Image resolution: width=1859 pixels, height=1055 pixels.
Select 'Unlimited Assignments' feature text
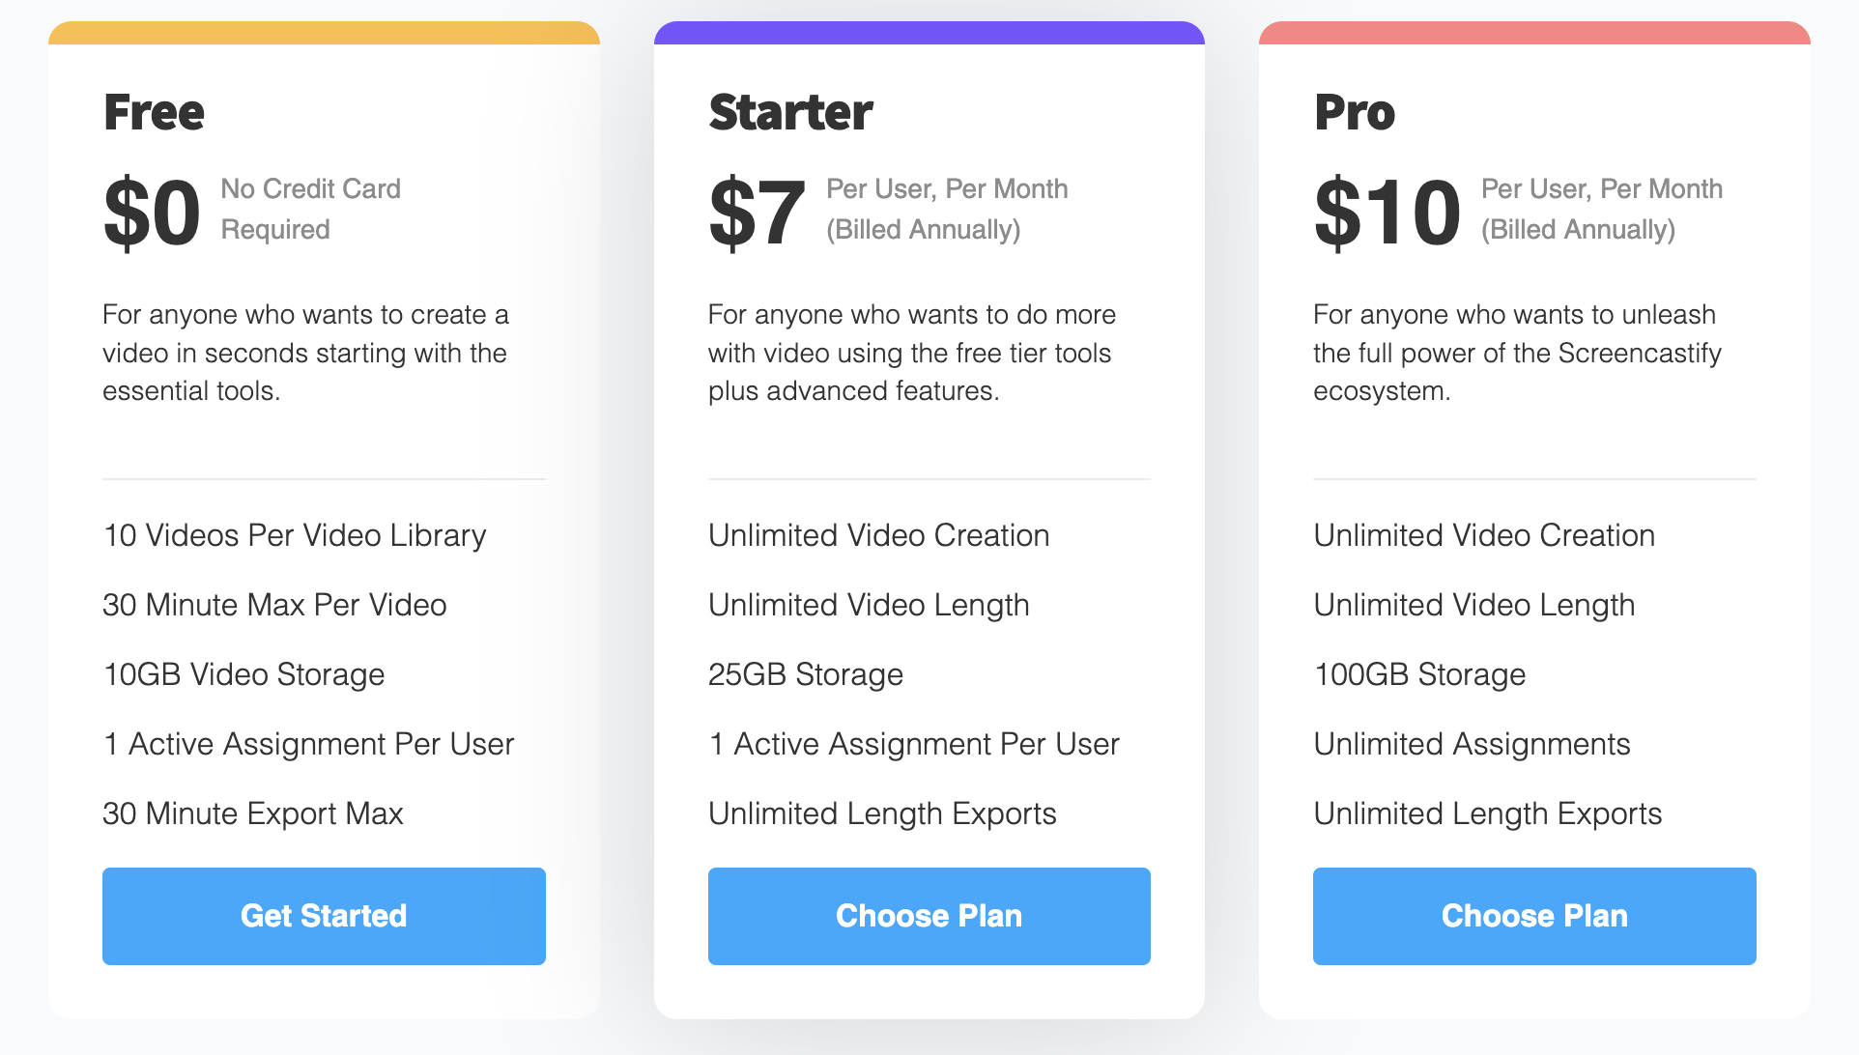1472,744
